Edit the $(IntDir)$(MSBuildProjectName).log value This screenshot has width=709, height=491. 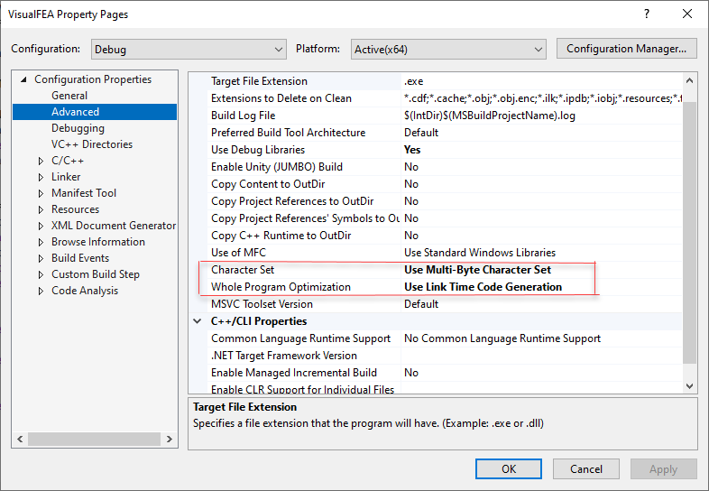pyautogui.click(x=541, y=116)
